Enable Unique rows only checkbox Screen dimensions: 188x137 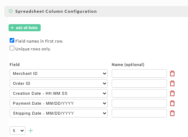click(12, 48)
